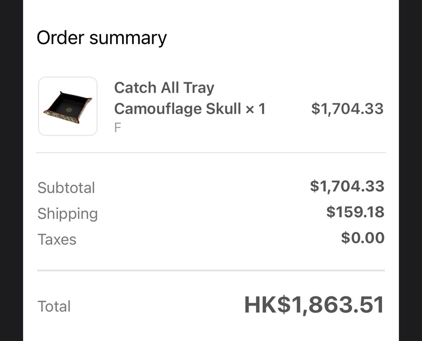Click the × 1 quantity indicator
Viewport: 422px width, 341px height.
point(256,109)
